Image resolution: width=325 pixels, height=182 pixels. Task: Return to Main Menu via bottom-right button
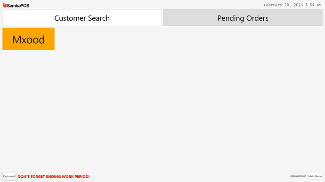point(315,176)
